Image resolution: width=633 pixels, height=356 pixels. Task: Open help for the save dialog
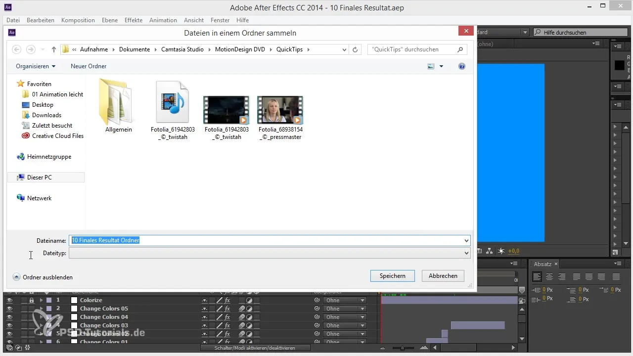pos(462,66)
